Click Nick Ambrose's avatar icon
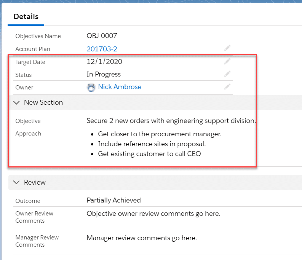The height and width of the screenshot is (260, 302). [91, 87]
